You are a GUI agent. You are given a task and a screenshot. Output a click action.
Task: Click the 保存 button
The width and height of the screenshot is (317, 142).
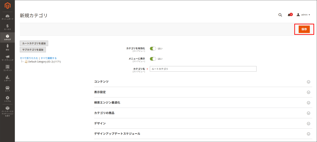point(304,29)
